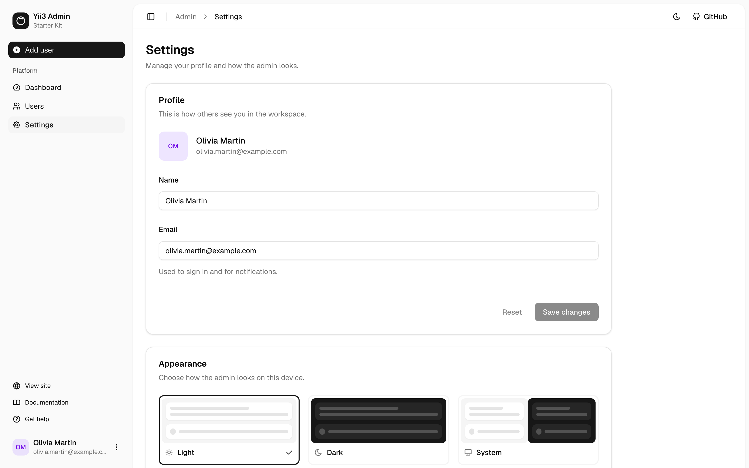Click the Dark theme preview thumbnail
Screen dimensions: 749x468
pyautogui.click(x=378, y=421)
